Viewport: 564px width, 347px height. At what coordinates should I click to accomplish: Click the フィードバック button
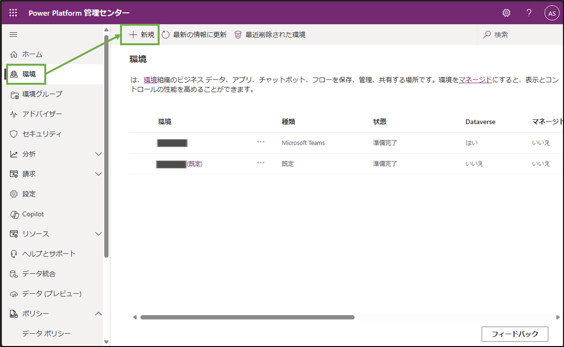point(515,334)
